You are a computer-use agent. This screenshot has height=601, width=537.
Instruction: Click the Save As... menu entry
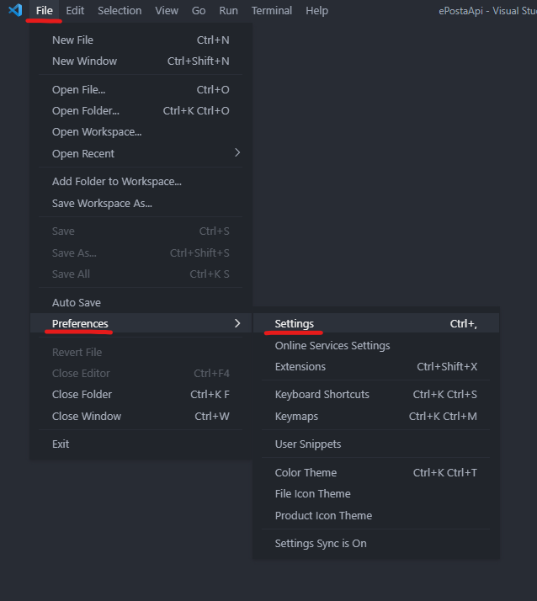pos(141,253)
